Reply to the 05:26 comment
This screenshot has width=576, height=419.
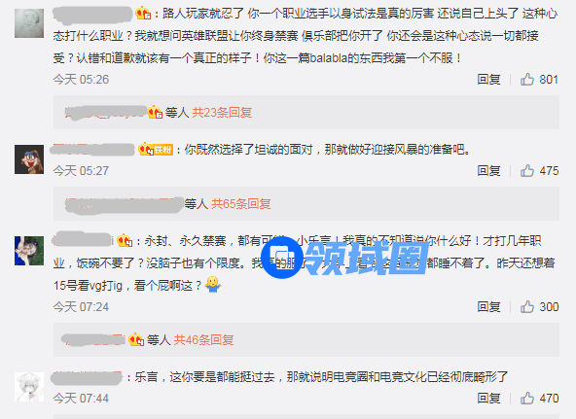(x=488, y=80)
